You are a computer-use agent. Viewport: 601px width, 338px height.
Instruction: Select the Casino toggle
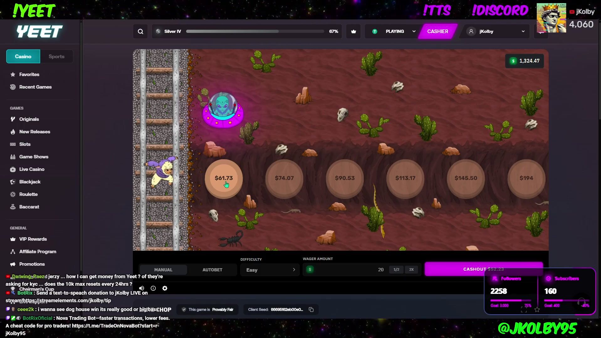click(23, 56)
